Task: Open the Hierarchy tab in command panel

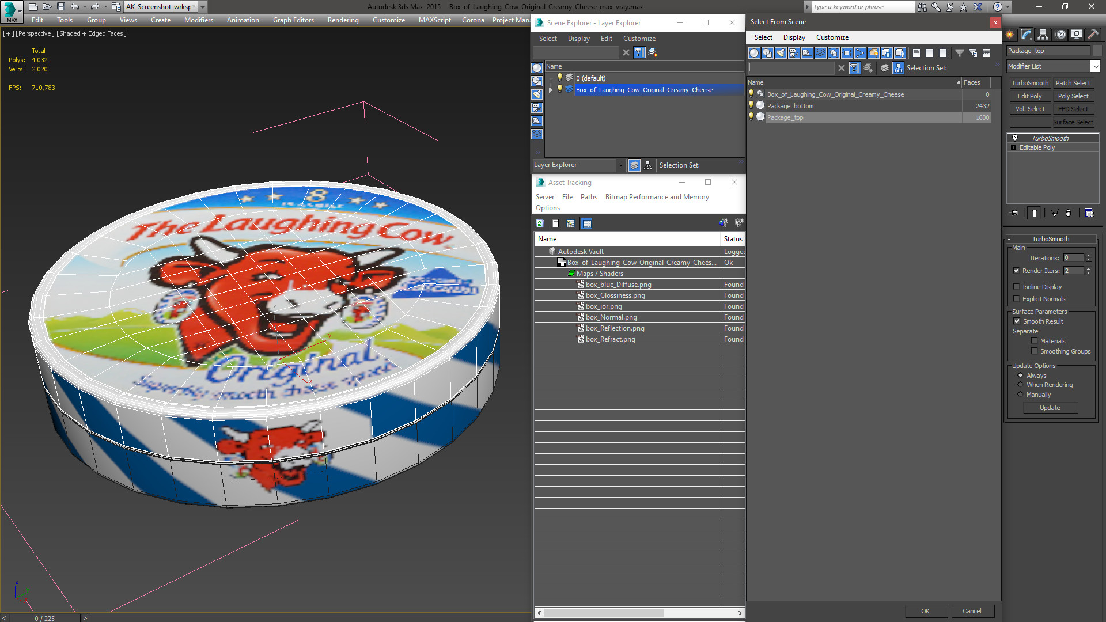Action: pos(1043,35)
